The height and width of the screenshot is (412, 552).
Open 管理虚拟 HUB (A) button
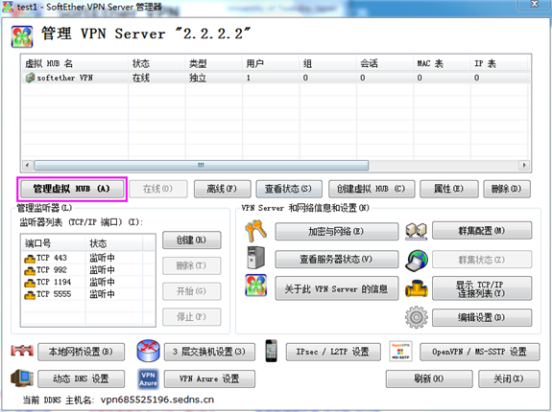click(72, 189)
